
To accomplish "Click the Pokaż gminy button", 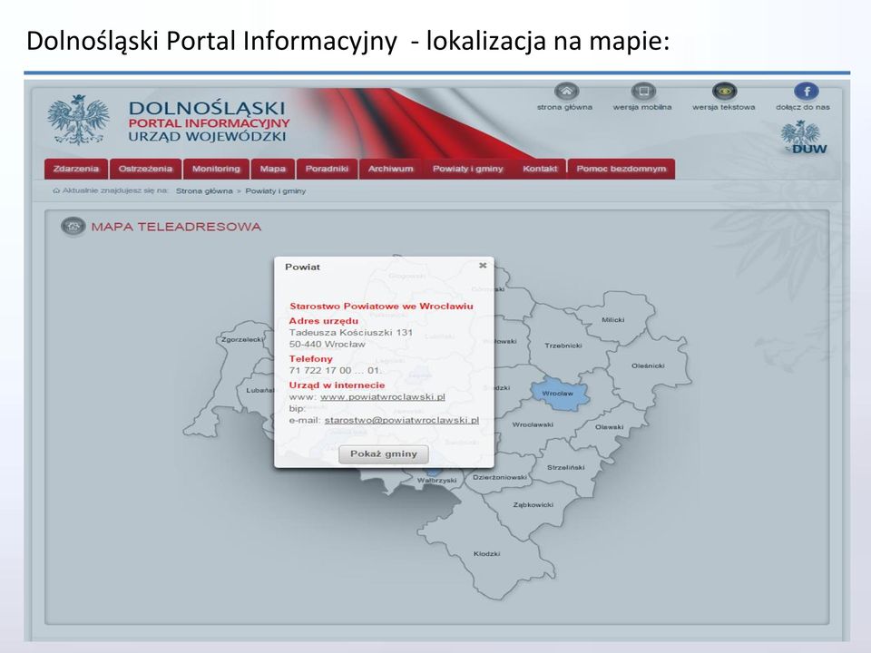I will (383, 453).
